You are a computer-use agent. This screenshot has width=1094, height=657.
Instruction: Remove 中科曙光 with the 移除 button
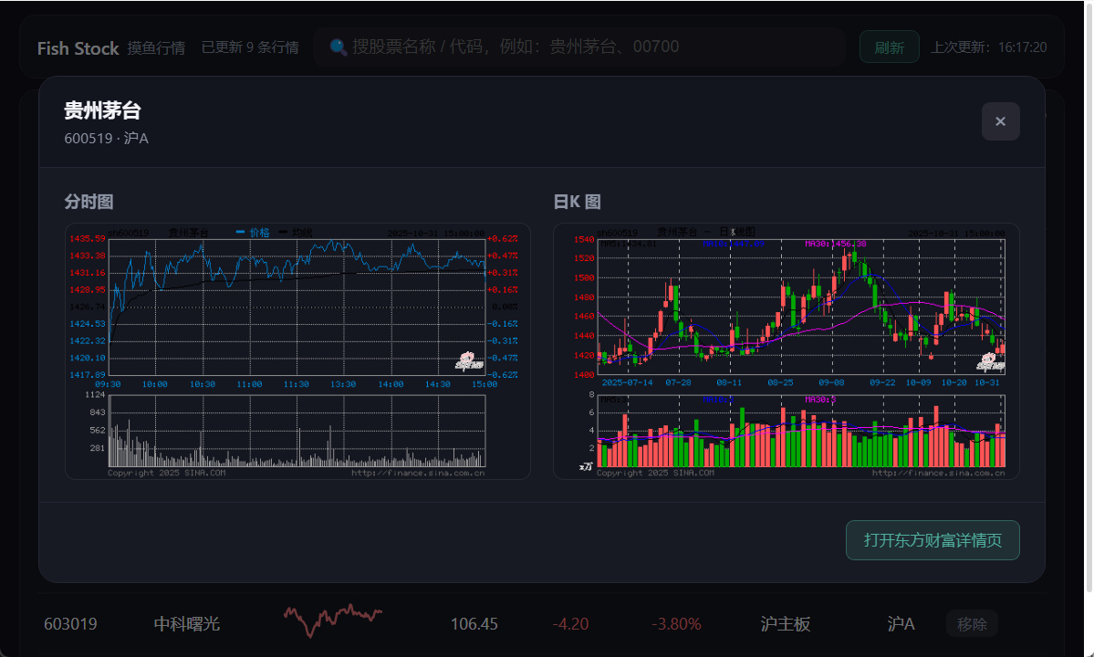(971, 624)
